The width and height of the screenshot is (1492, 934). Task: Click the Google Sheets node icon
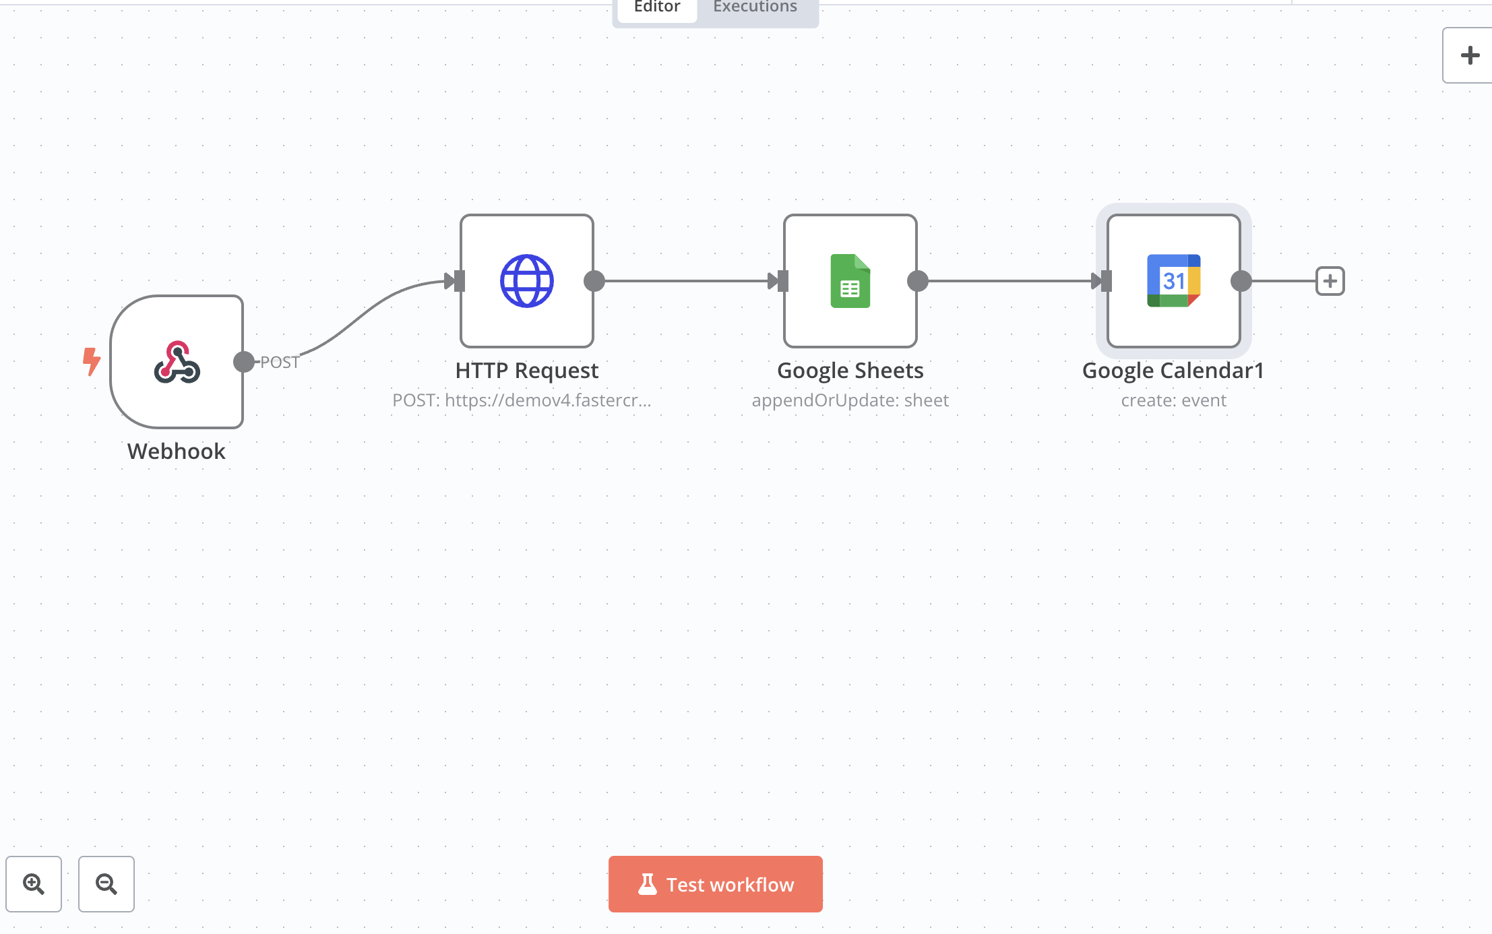(850, 281)
